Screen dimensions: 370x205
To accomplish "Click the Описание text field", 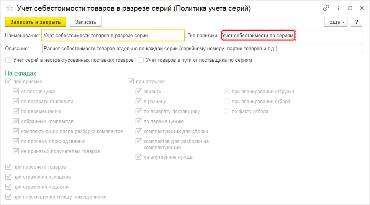I will click(x=202, y=49).
